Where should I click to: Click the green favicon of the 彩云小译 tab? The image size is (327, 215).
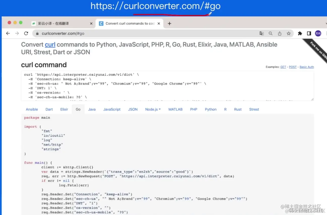[34, 23]
